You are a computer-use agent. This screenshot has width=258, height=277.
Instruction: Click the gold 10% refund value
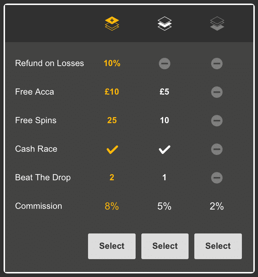[112, 64]
